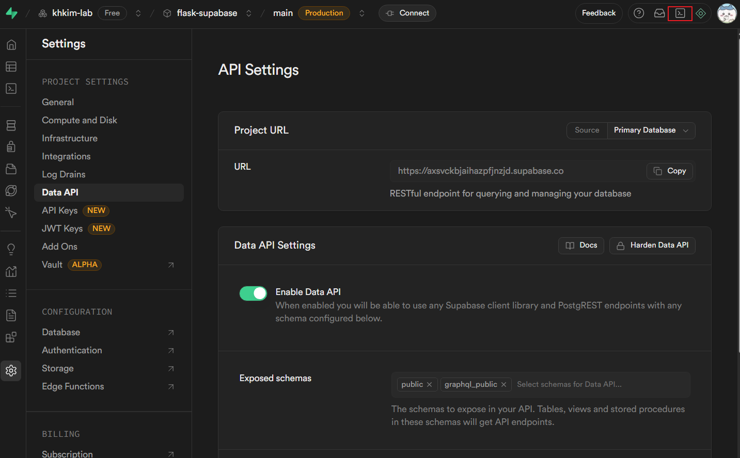Click the khkim-lab organization name
The height and width of the screenshot is (458, 740).
(72, 13)
